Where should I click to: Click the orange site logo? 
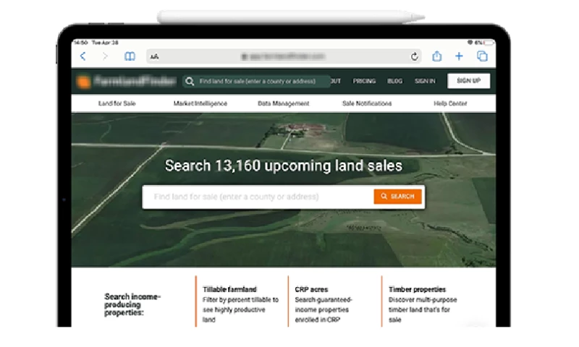84,82
